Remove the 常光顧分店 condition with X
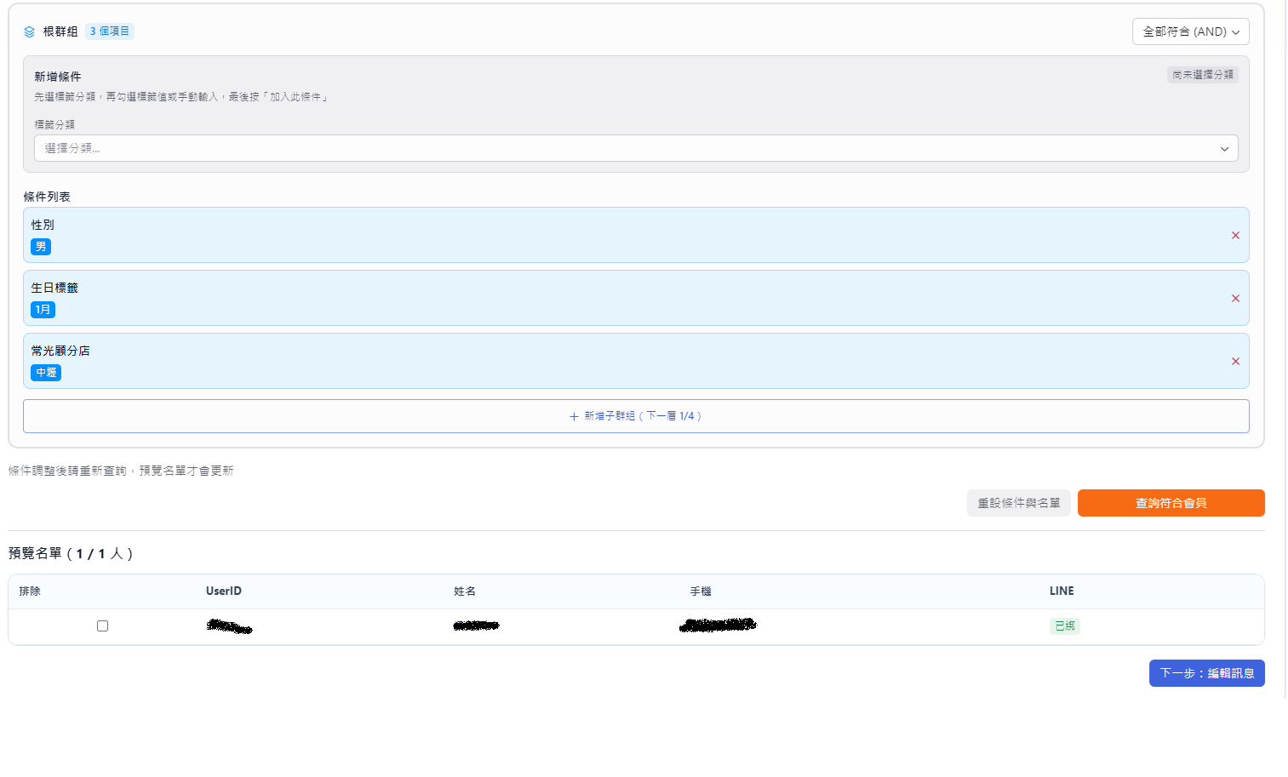Image resolution: width=1288 pixels, height=777 pixels. (1235, 362)
